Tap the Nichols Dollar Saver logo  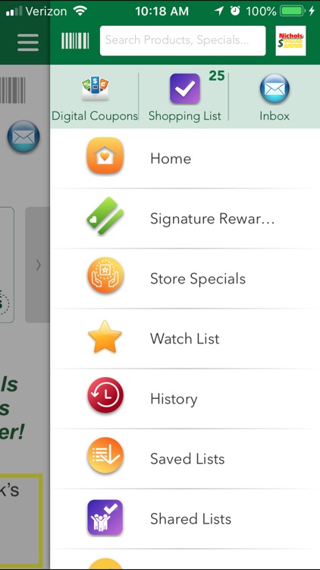pos(290,41)
